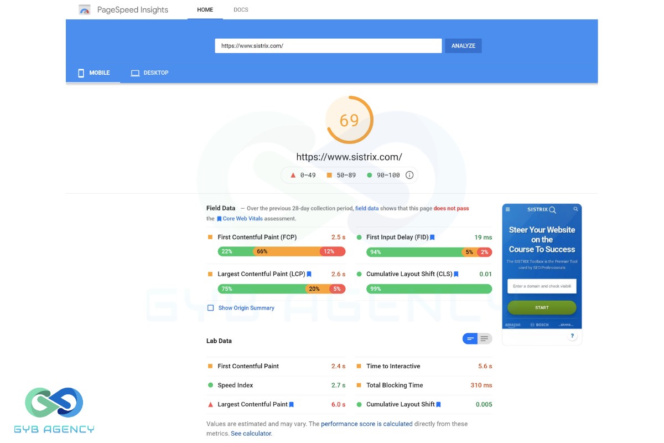The height and width of the screenshot is (443, 664).
Task: Click the CLS 99% distribution bar
Action: [429, 289]
